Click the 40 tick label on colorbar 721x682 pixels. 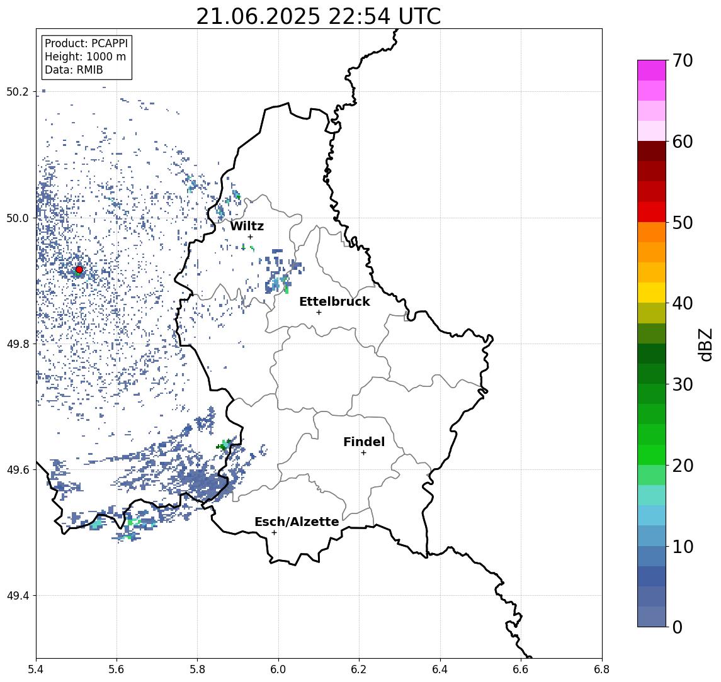pyautogui.click(x=683, y=303)
